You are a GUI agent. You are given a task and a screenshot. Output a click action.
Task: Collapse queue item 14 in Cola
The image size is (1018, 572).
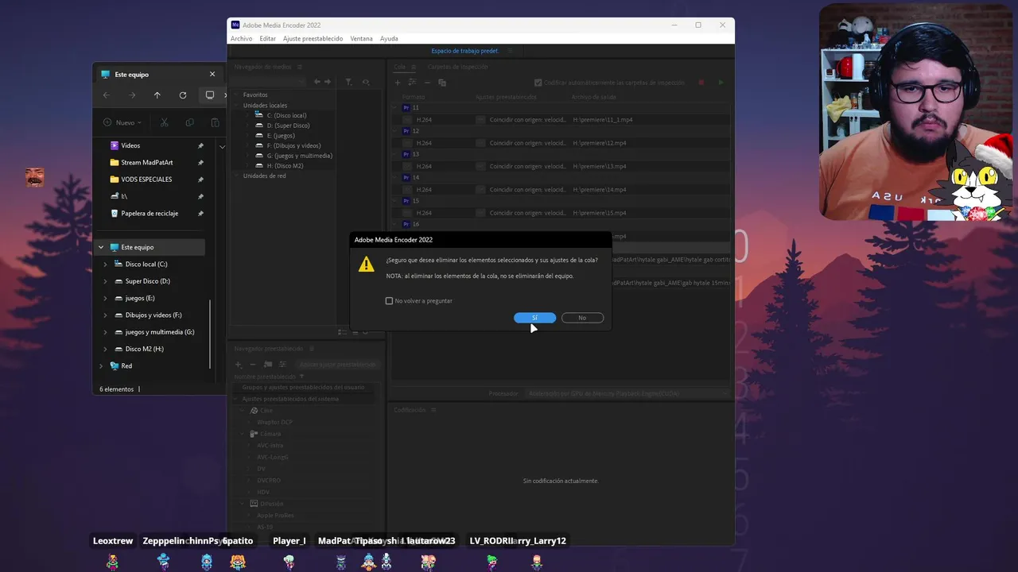(396, 178)
